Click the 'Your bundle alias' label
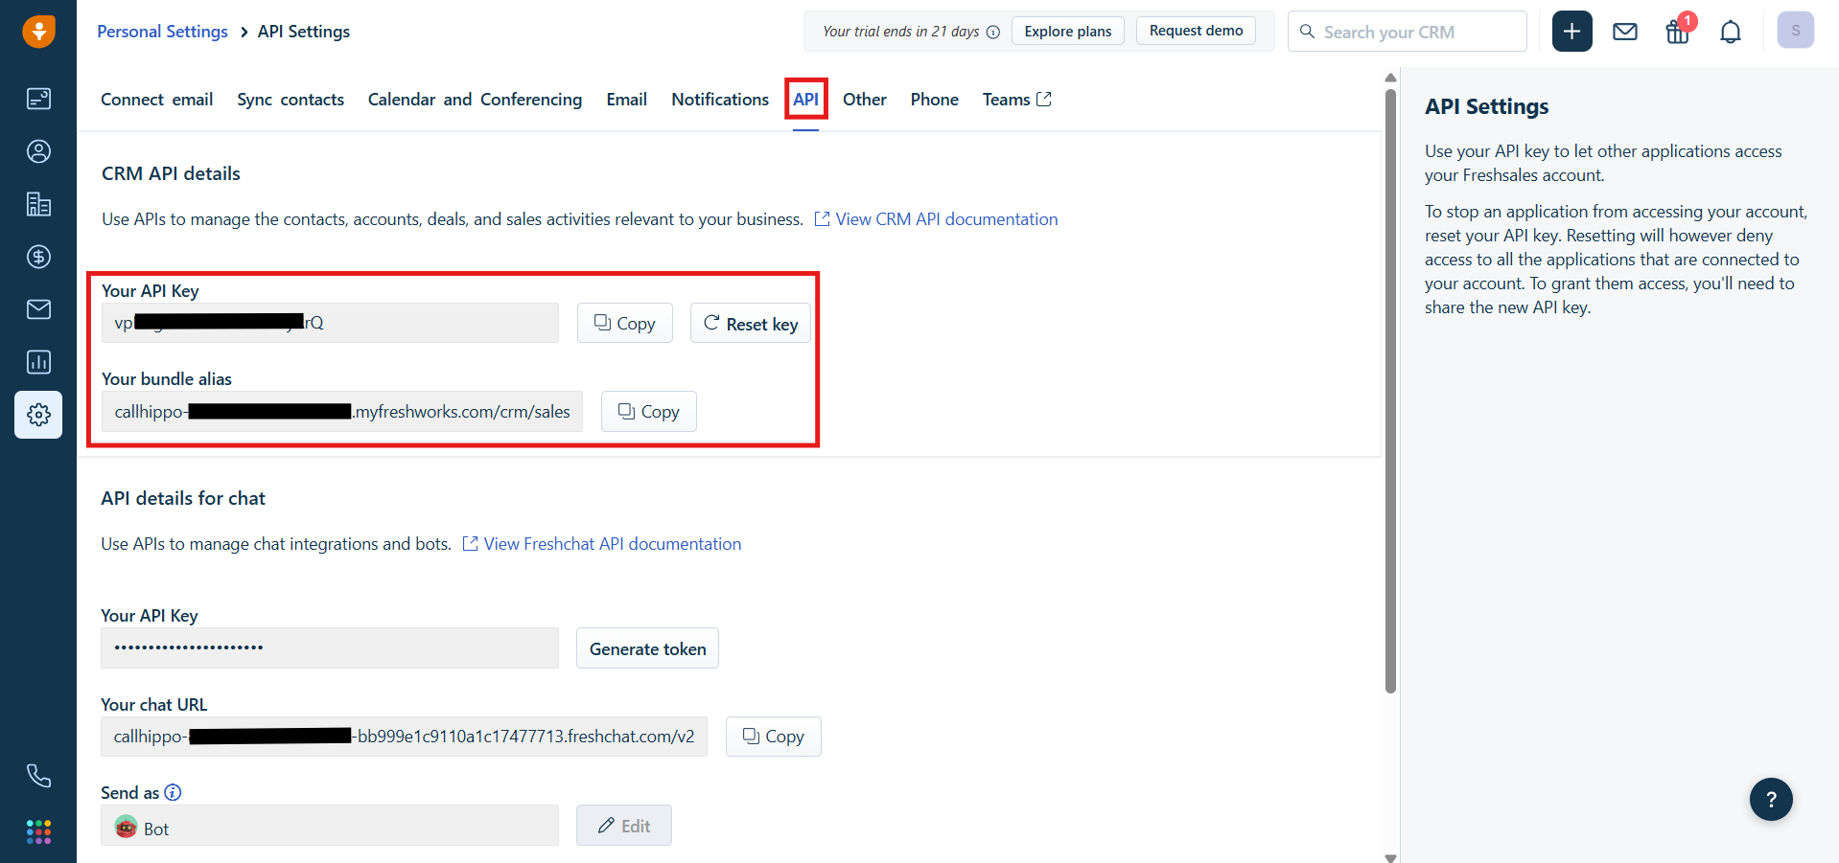 point(167,378)
